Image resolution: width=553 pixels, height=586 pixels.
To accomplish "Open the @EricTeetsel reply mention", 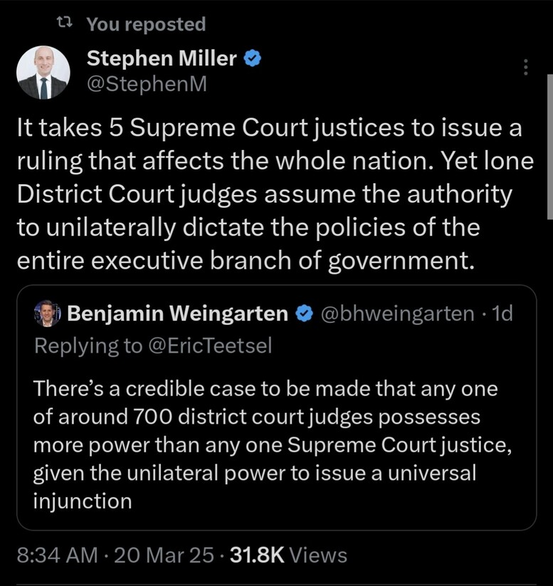I will tap(214, 346).
